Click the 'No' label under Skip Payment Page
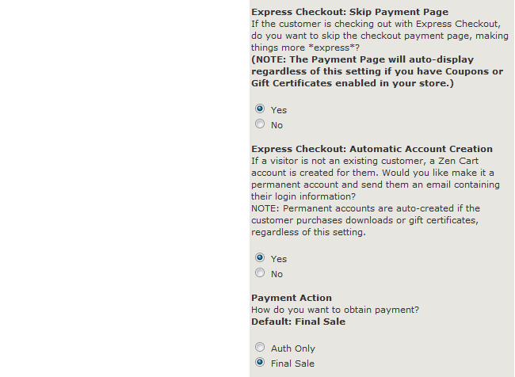 (277, 125)
